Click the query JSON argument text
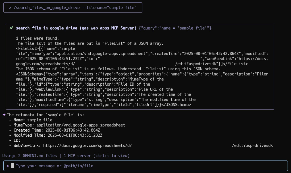Screen dimensions: 291x173 point(175,28)
